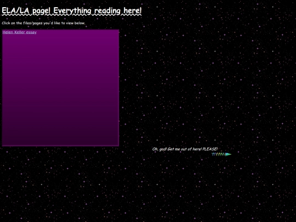The image size is (296, 222).
Task: Click the 'ELA/LA page! Everything reading here!' heading
Action: pos(72,11)
